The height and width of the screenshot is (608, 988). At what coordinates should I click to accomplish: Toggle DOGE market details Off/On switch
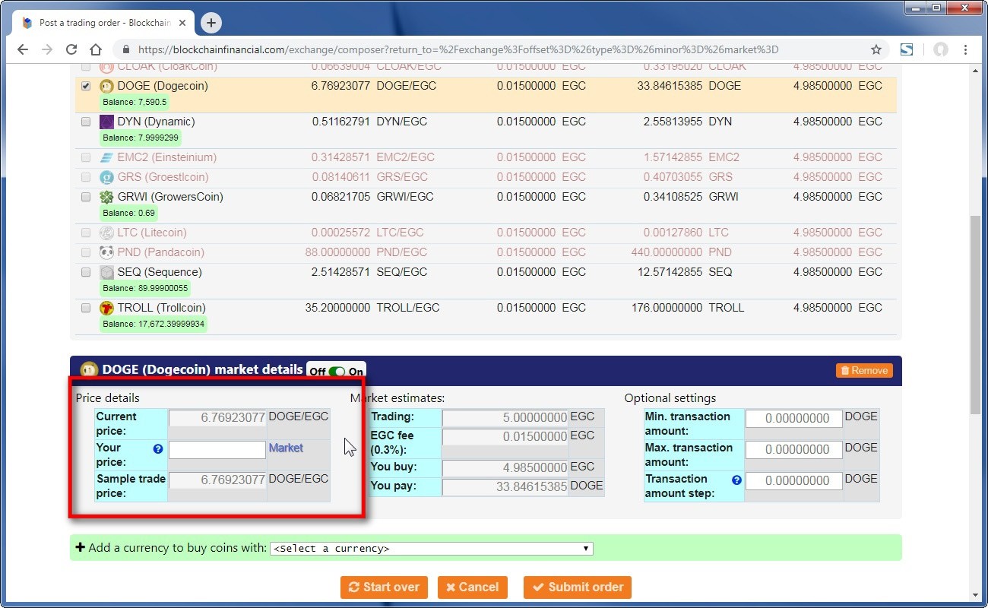point(336,372)
